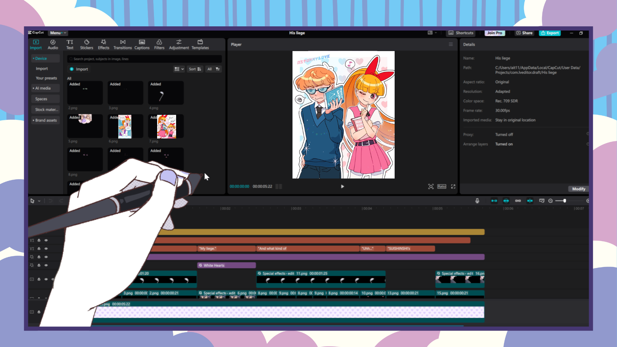This screenshot has height=347, width=617.
Task: Open the Menu dropdown
Action: (x=58, y=33)
